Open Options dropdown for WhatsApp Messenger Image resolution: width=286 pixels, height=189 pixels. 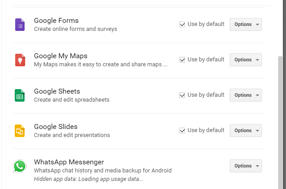[246, 166]
